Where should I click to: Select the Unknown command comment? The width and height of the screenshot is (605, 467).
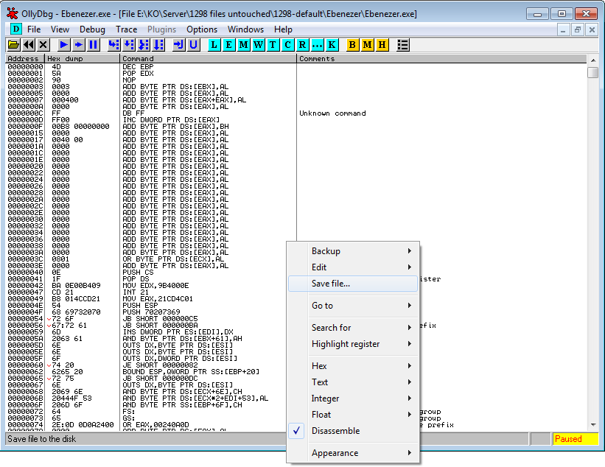click(x=332, y=113)
